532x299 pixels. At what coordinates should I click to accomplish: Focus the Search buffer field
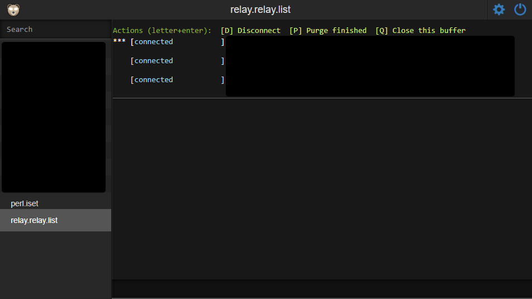pyautogui.click(x=56, y=29)
